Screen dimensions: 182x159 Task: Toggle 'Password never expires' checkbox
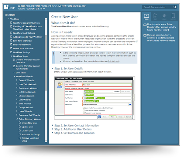tap(84, 113)
